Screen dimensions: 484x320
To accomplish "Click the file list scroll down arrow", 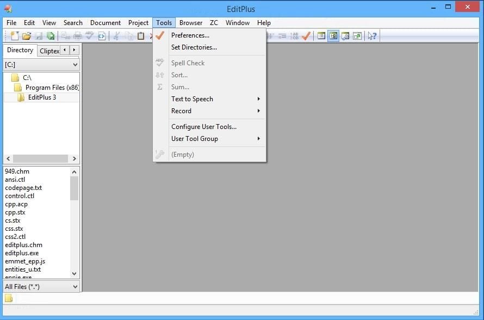I will 74,273.
